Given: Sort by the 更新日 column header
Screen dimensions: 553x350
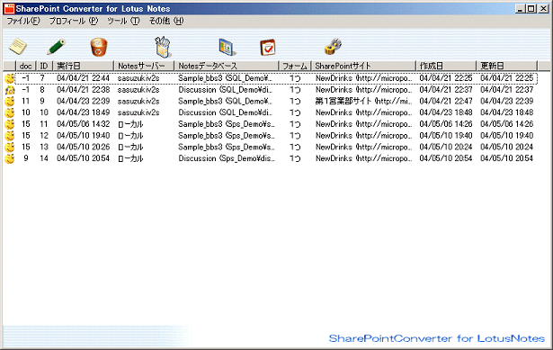Looking at the screenshot, I should click(507, 66).
